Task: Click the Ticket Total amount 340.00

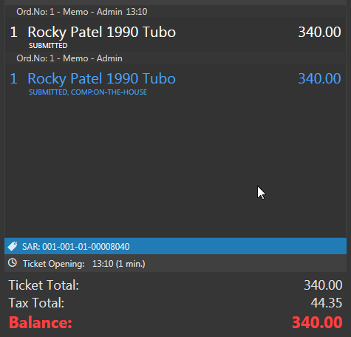Action: pos(323,285)
